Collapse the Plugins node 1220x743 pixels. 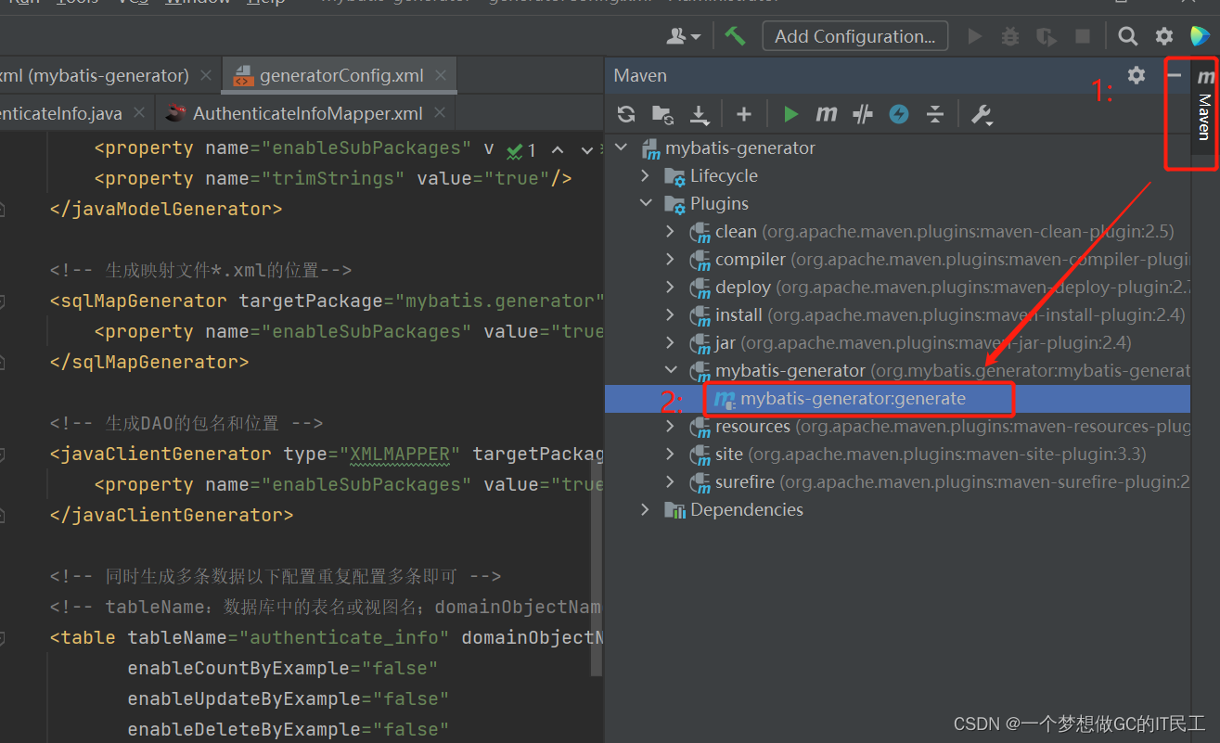[x=646, y=203]
